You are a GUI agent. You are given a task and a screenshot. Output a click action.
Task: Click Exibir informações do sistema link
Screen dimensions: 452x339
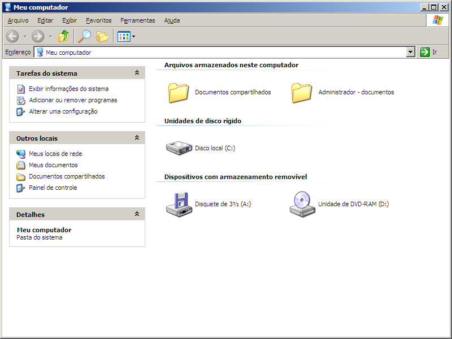point(68,89)
